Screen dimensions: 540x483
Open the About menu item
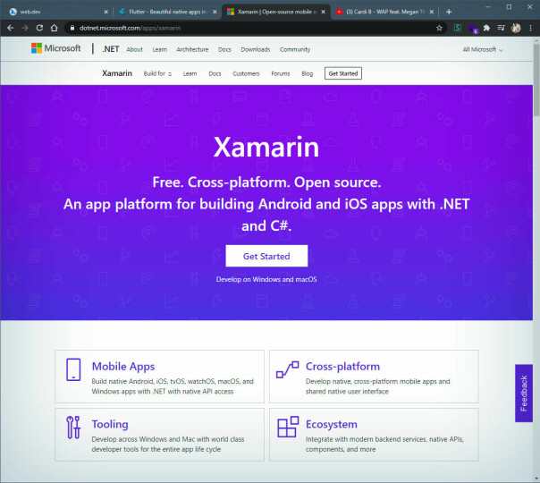click(x=134, y=49)
